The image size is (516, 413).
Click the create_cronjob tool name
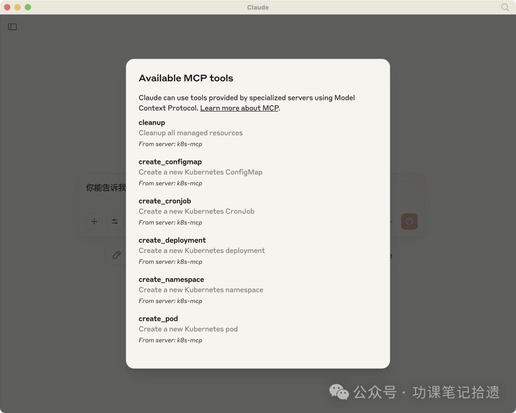click(164, 201)
